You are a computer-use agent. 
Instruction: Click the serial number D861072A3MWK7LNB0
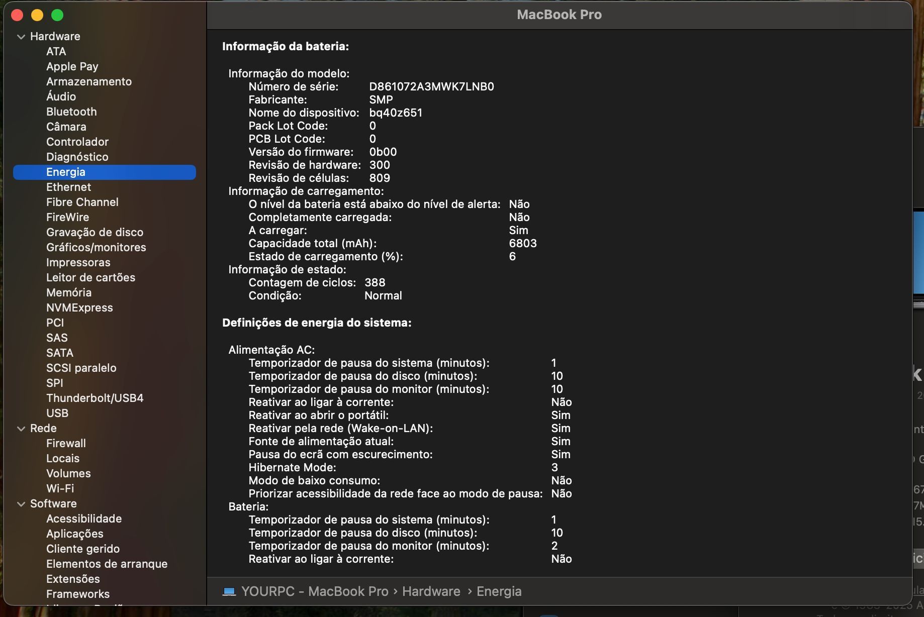(x=432, y=86)
